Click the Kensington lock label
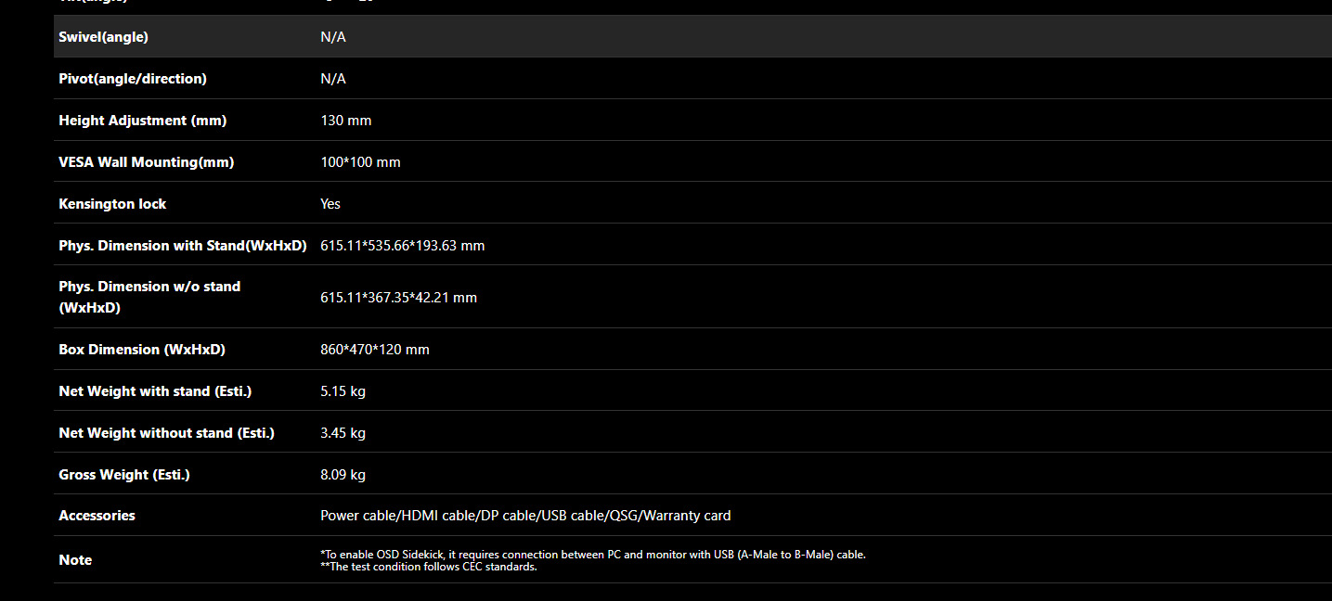Viewport: 1332px width, 601px height. click(112, 204)
